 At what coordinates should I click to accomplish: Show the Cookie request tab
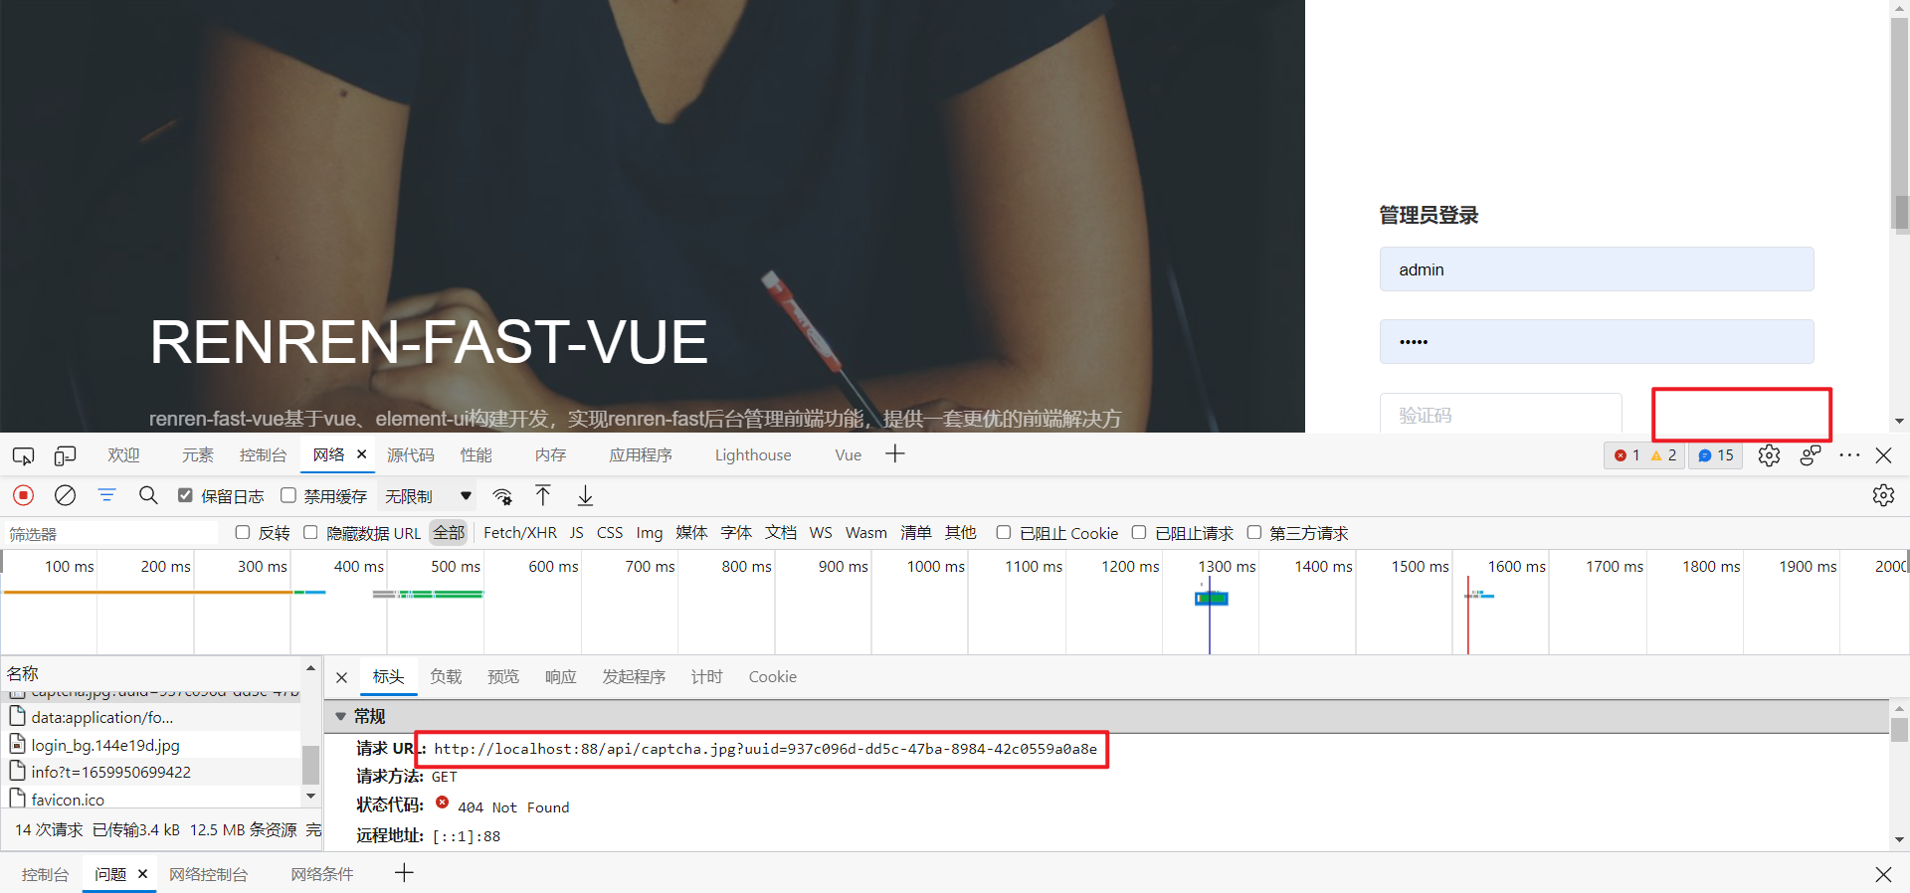click(x=772, y=677)
